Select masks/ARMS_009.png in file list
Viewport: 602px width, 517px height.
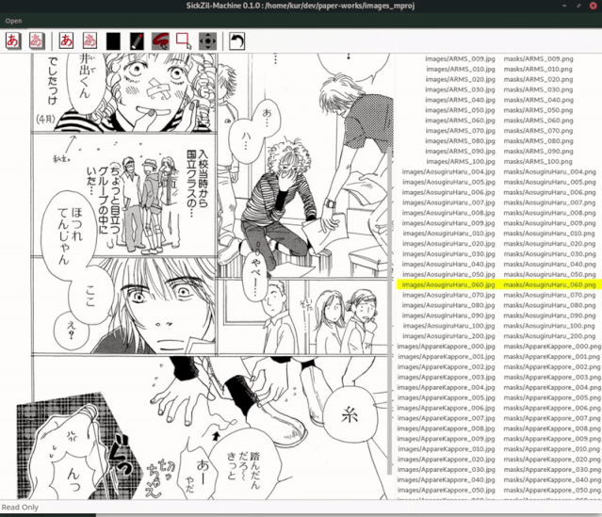click(x=538, y=58)
